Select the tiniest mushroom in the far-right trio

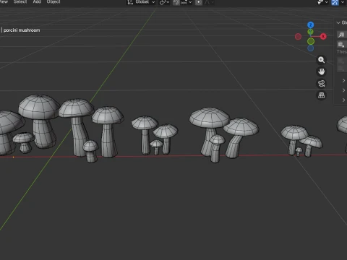click(299, 152)
